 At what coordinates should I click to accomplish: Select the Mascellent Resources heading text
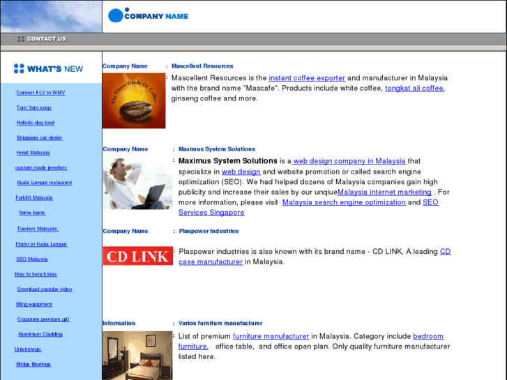202,66
